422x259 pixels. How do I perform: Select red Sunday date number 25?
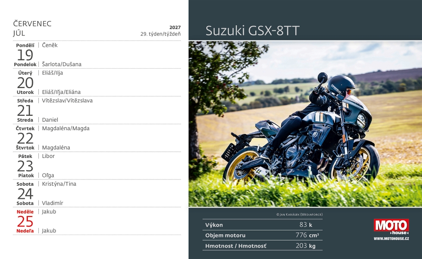pos(25,221)
